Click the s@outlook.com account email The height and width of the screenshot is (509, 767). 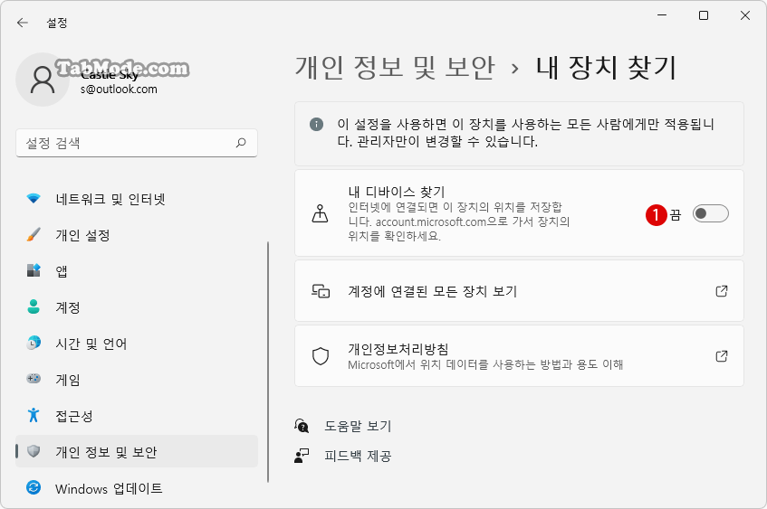[119, 90]
